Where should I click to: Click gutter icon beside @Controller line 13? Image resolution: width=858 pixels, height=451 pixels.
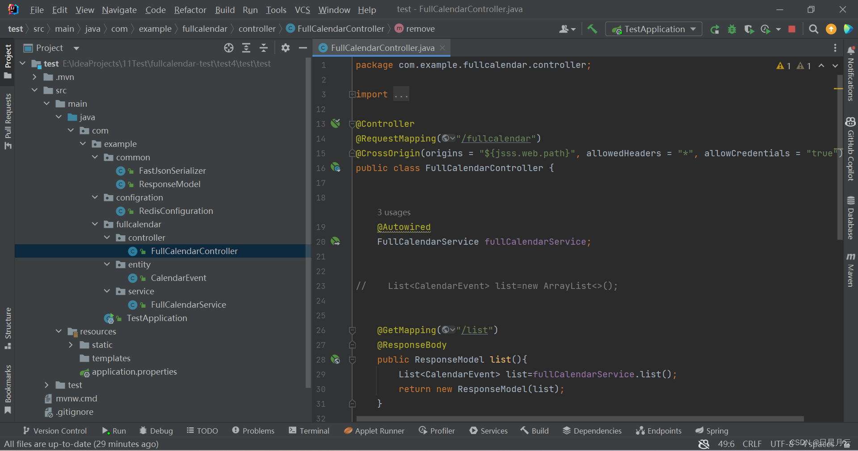coord(336,124)
